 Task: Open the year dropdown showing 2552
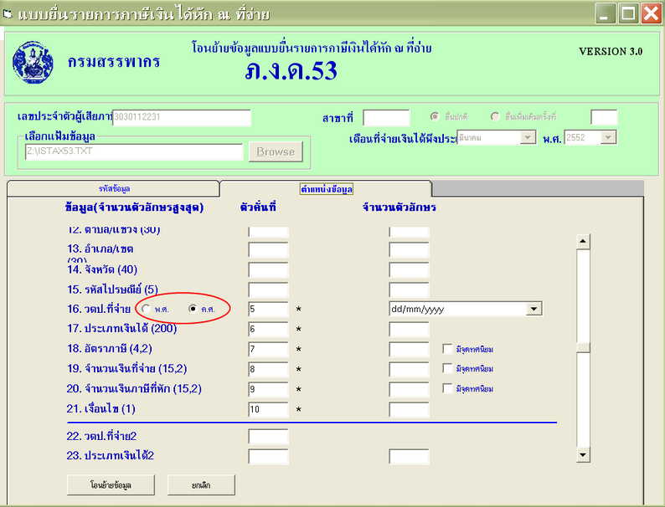608,137
